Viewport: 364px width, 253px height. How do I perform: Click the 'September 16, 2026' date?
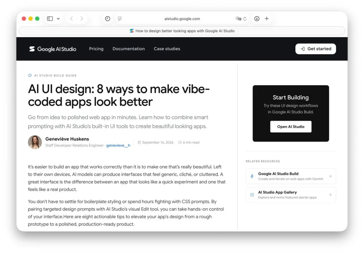click(158, 142)
